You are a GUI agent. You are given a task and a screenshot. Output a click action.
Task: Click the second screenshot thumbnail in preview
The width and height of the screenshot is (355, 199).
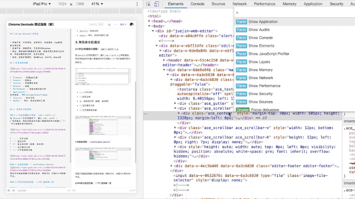(103, 126)
